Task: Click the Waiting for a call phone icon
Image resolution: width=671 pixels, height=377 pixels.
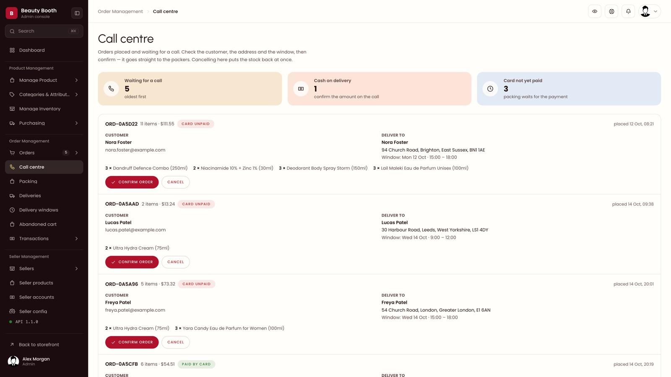Action: click(x=111, y=89)
